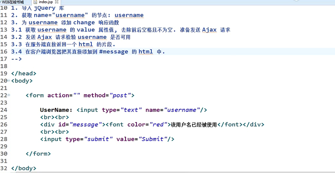Viewport: 335px width, 173px height.
Task: Click the word 'Ajax' on line 13
Action: coord(209,30)
